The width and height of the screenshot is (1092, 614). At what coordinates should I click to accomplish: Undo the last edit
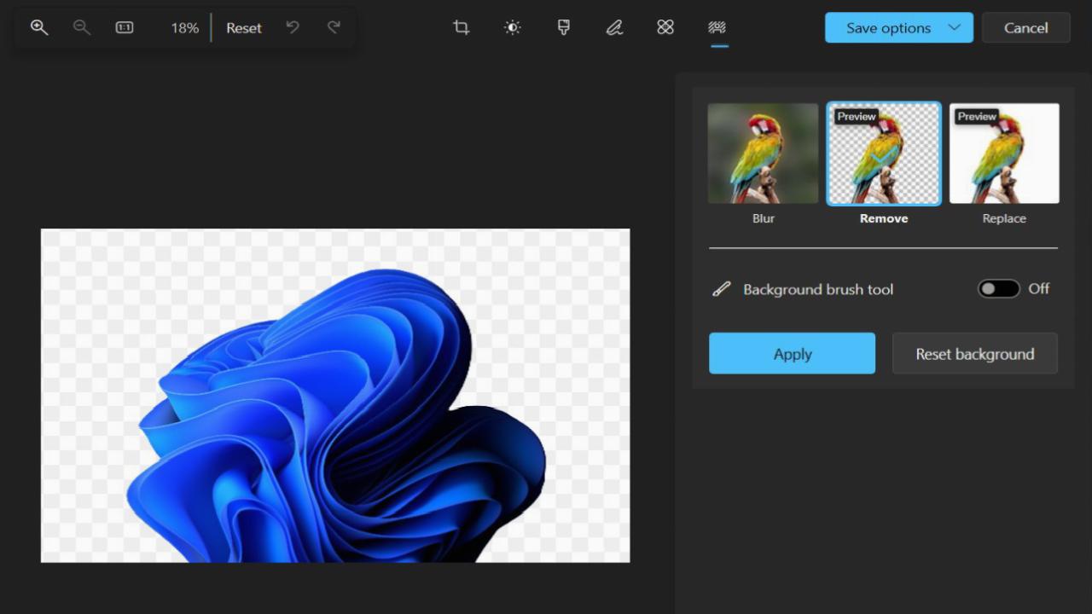[293, 27]
